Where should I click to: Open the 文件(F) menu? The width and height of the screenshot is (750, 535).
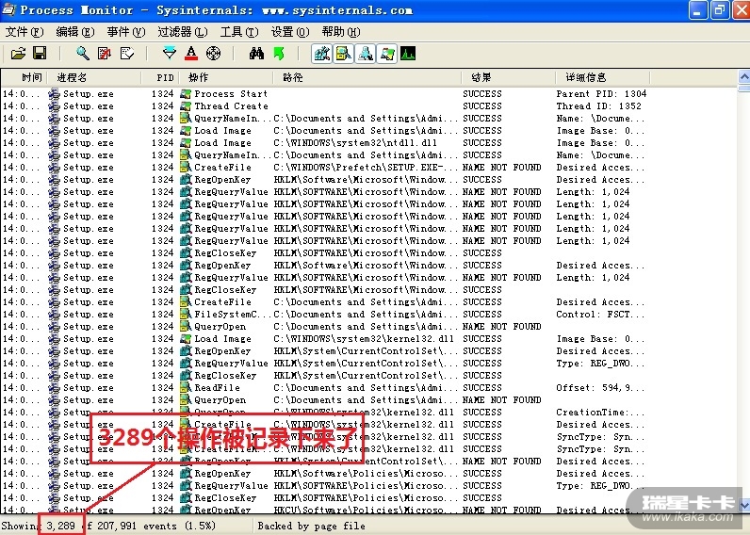[24, 32]
